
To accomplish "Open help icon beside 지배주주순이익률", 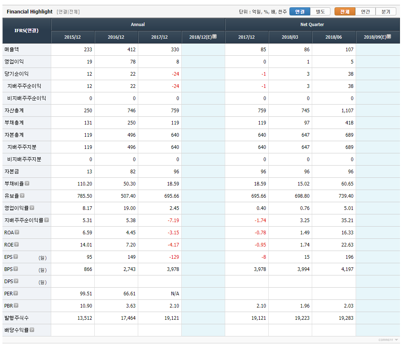I will pos(47,220).
